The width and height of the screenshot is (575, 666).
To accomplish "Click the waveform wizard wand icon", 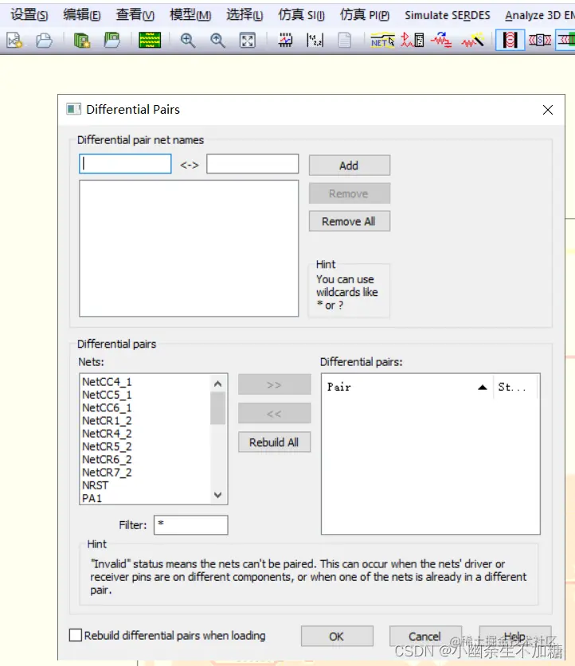I will 473,41.
